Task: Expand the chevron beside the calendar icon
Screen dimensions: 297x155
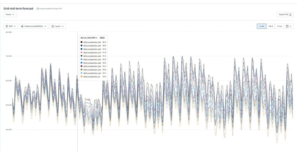Action: tap(291, 26)
